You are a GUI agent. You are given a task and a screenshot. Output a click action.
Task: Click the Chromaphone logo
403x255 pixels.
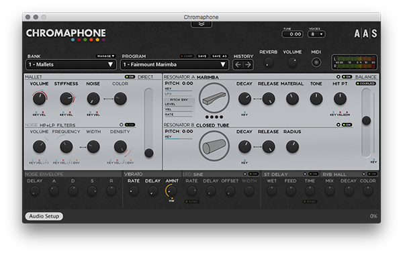coord(66,35)
